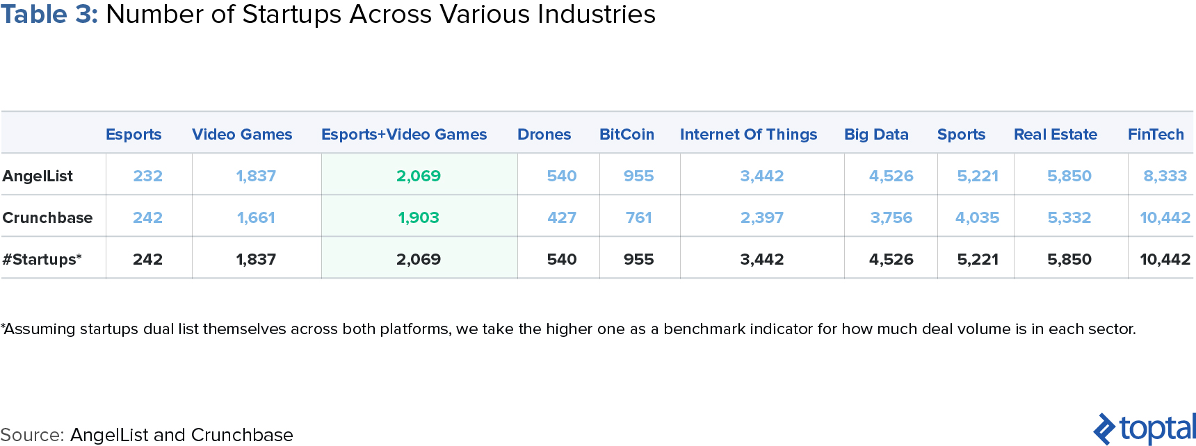Click the Crunchbase Esports value 242
The width and height of the screenshot is (1196, 446).
click(x=147, y=217)
